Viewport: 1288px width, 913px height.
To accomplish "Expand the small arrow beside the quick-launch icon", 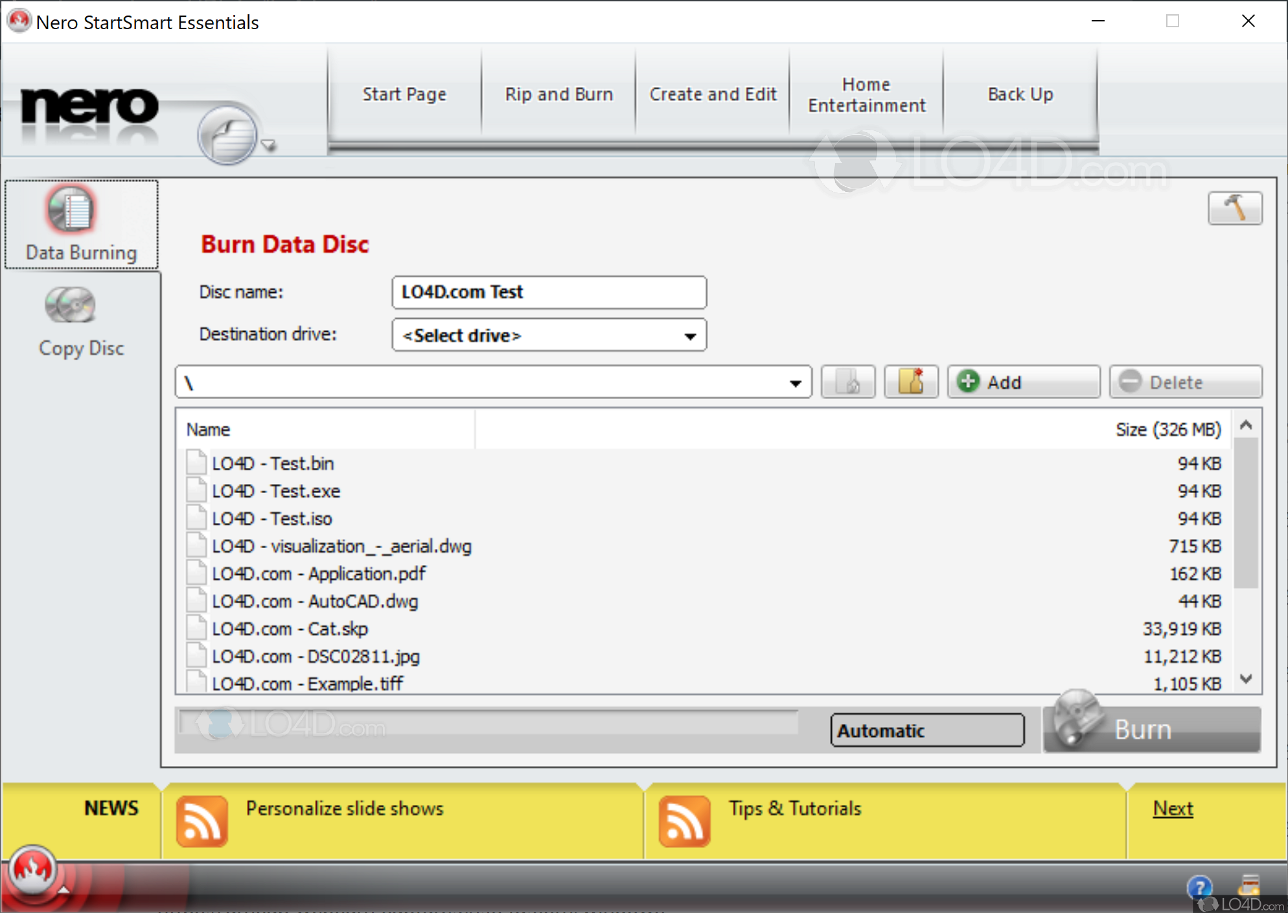I will 269,145.
